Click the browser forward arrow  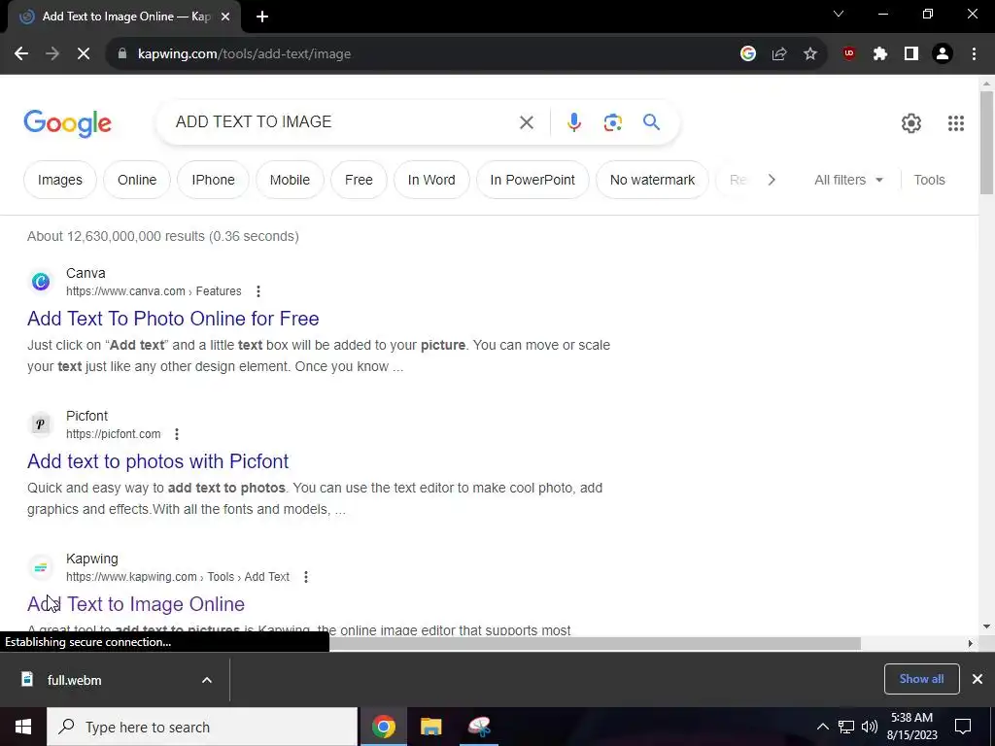pos(52,54)
